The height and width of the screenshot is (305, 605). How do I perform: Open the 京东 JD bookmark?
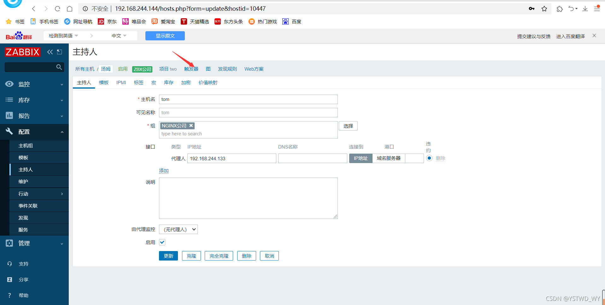click(x=107, y=21)
